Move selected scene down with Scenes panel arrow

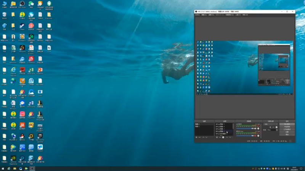[x=206, y=137]
